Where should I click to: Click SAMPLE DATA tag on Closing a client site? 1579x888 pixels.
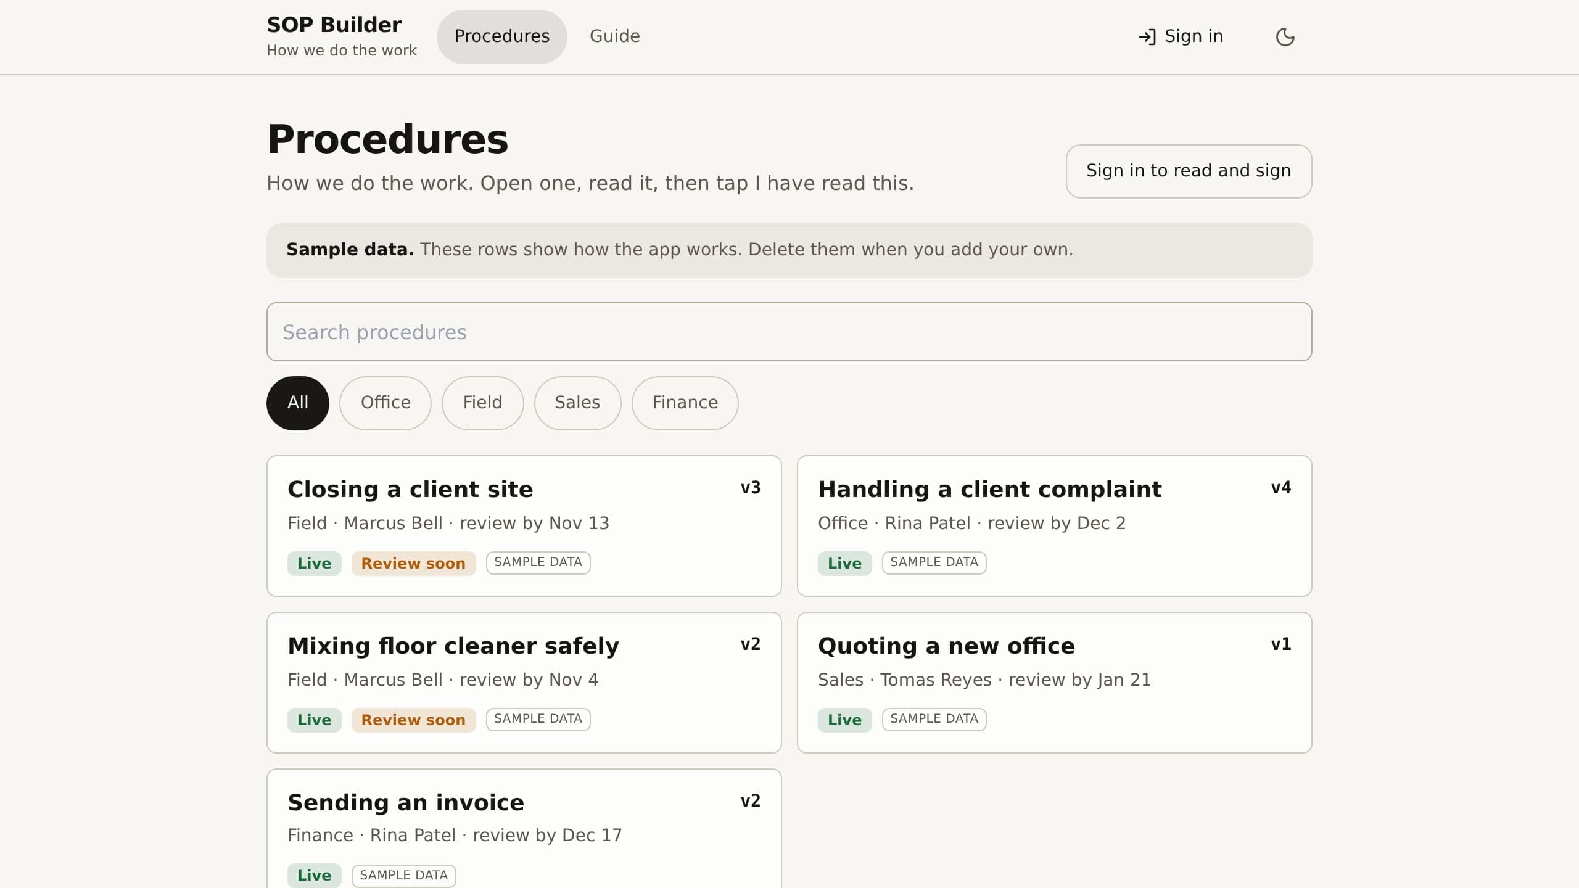[x=538, y=562]
